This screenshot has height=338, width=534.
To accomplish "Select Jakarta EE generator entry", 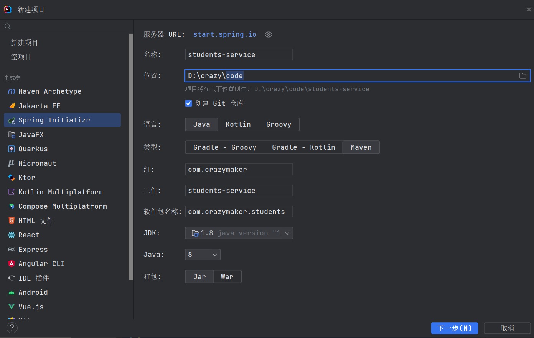I will pos(62,106).
